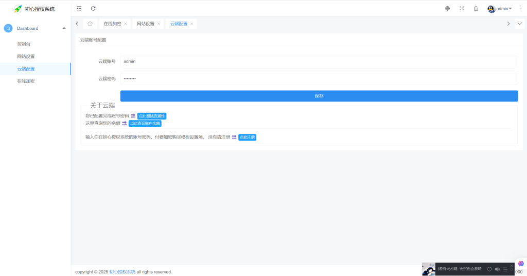
Task: Expand the tab actions dropdown arrow
Action: tap(520, 24)
